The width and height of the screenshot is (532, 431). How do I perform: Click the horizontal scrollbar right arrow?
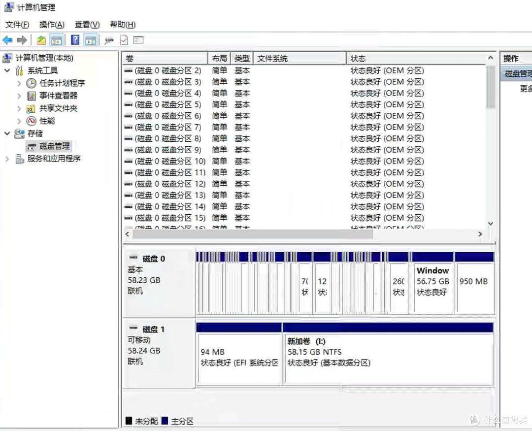(x=480, y=234)
